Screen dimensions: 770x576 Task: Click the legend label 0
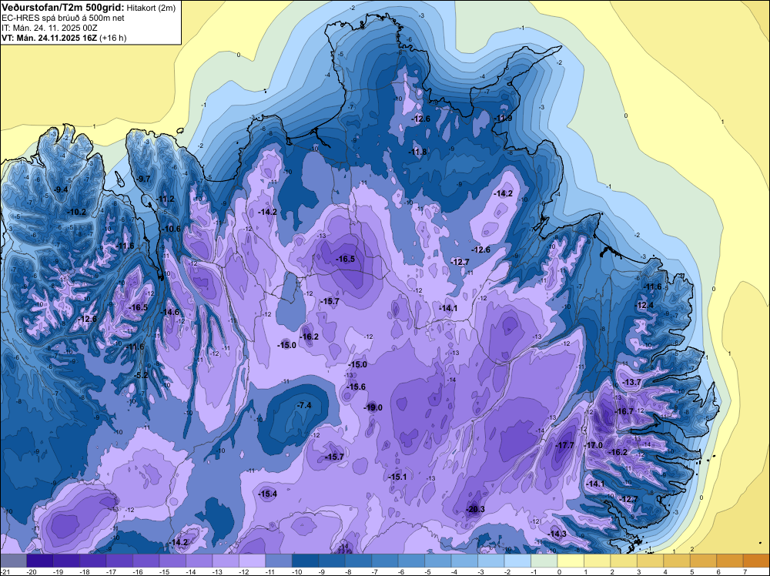[x=558, y=572]
